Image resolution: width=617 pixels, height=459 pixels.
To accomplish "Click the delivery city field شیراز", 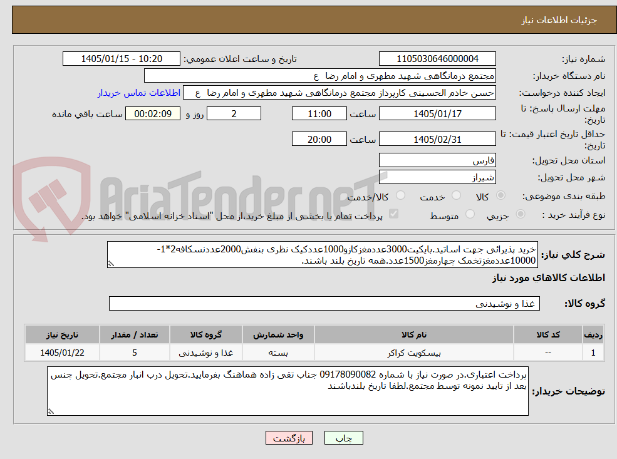I will (437, 177).
